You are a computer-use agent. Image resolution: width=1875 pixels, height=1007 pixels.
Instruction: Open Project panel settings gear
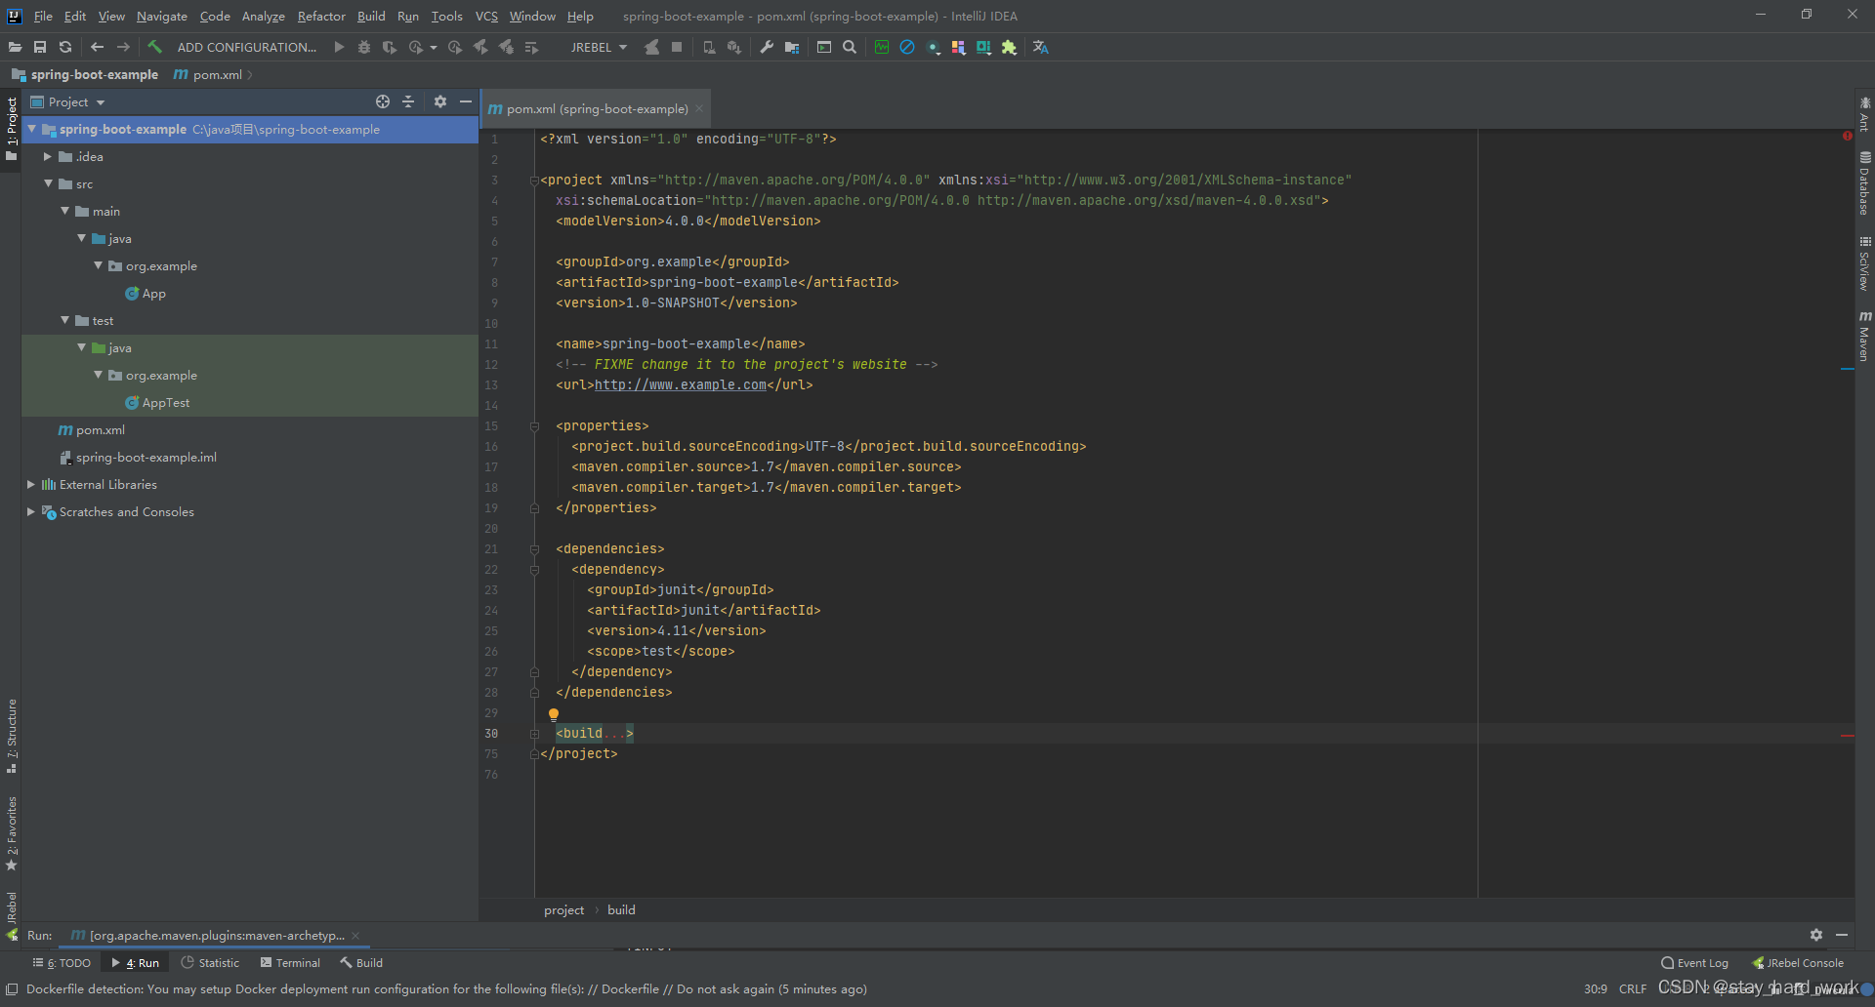click(440, 101)
